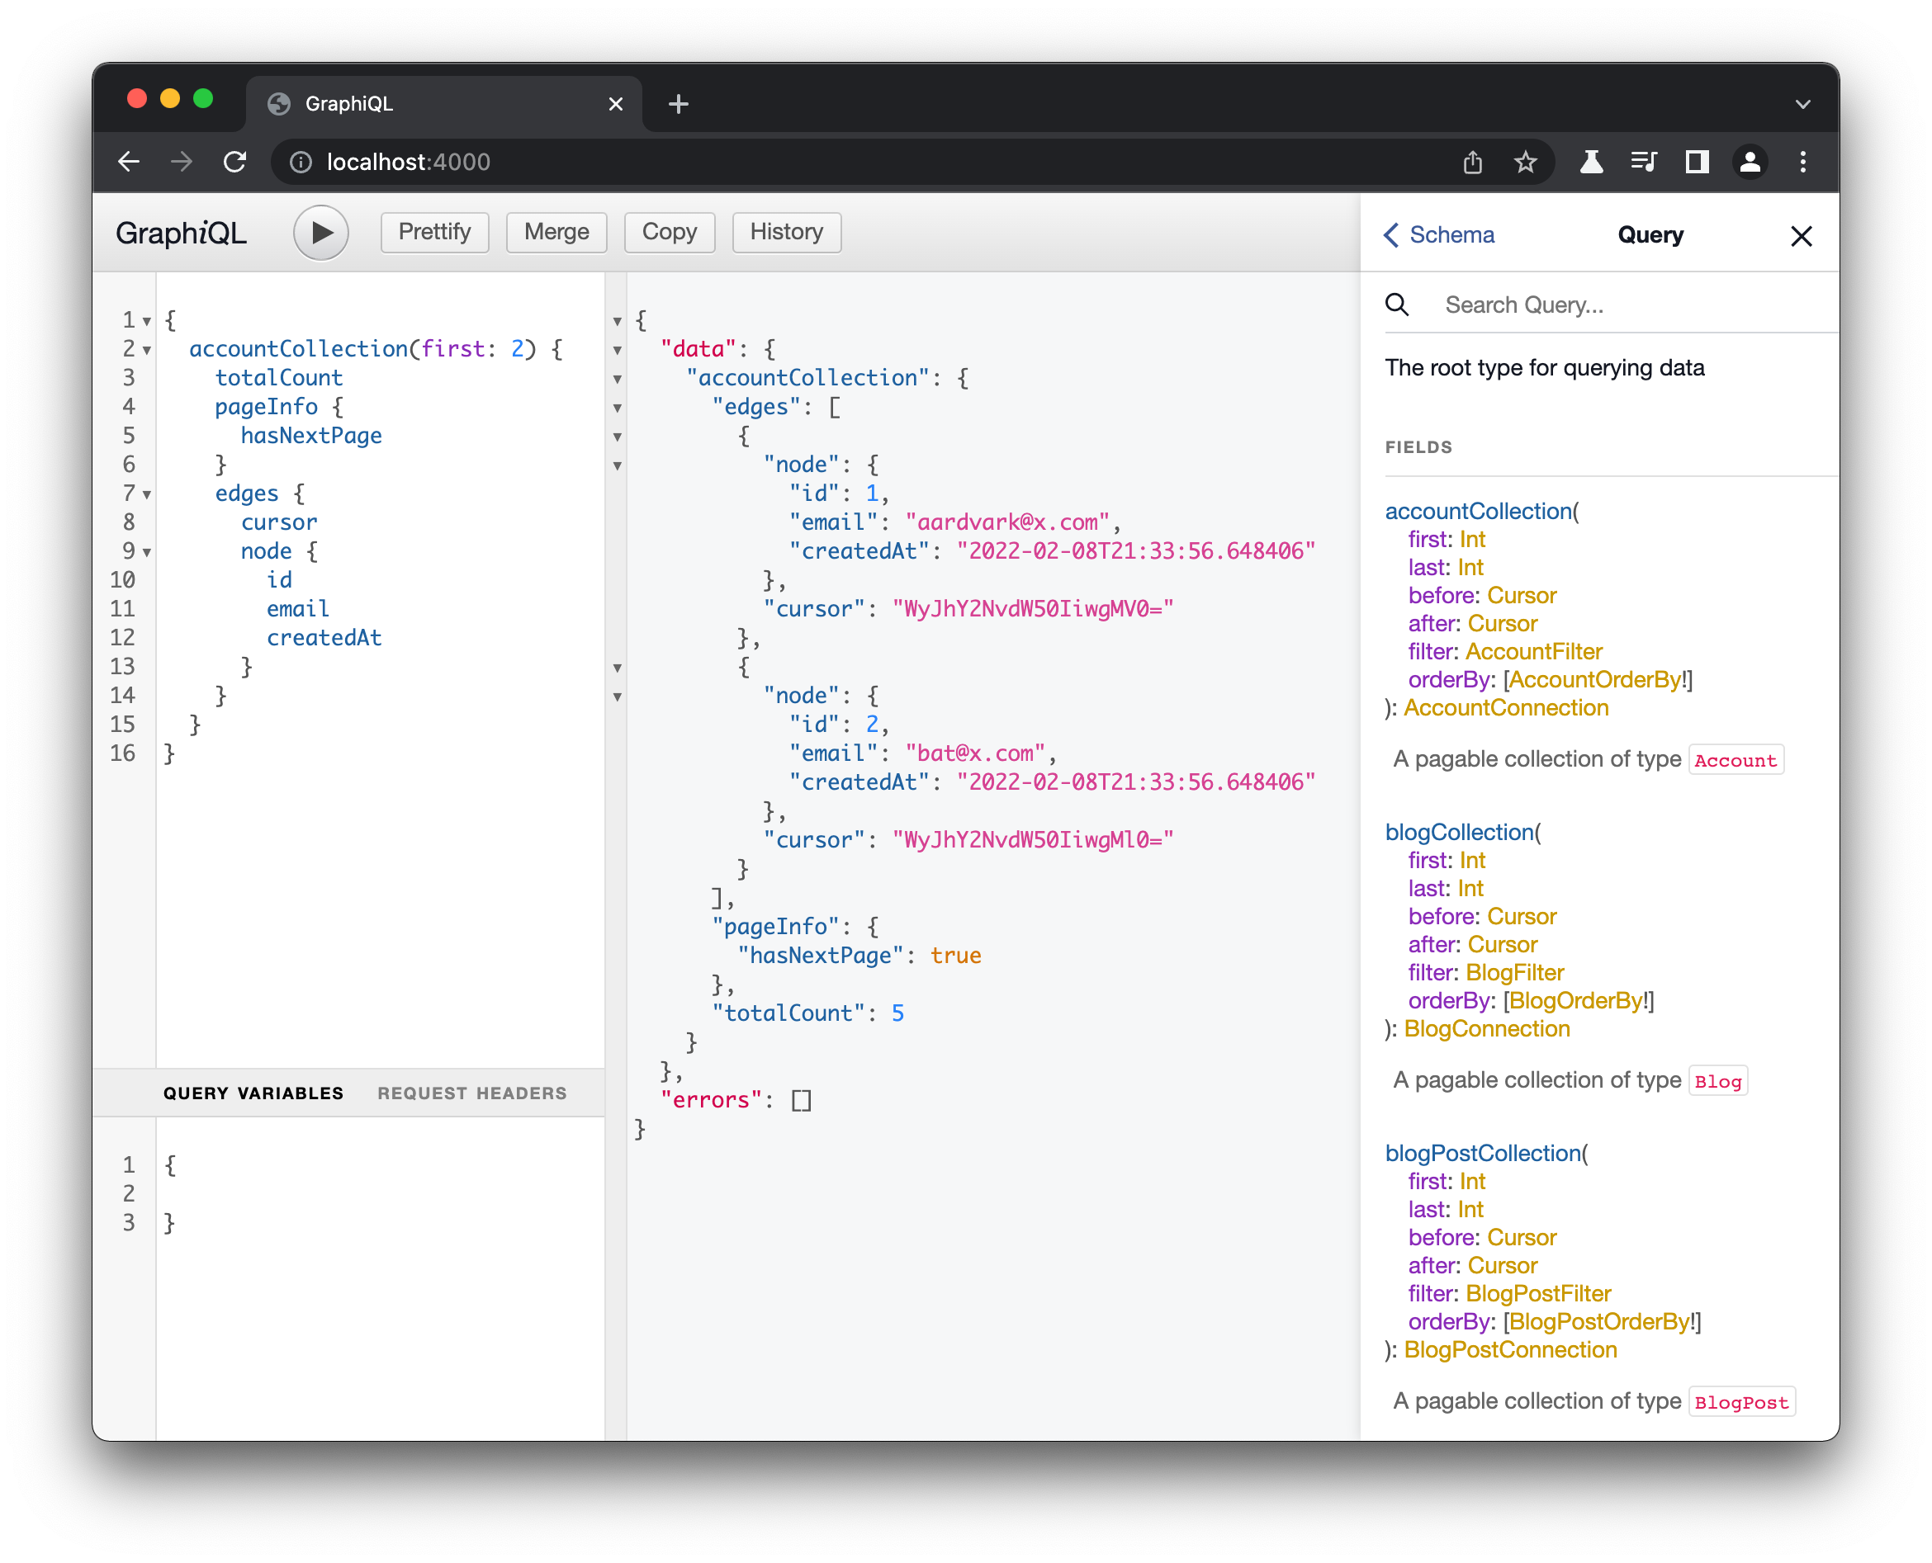Select the Copy toolbar item

[x=670, y=231]
